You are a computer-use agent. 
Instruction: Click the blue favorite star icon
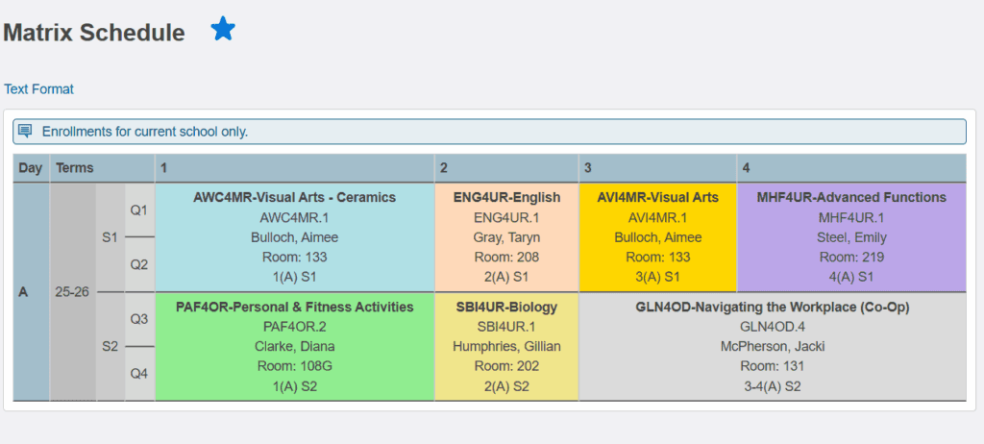[x=223, y=29]
